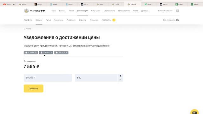The height and width of the screenshot is (114, 203).
Task: Mute the YouTube tab audio icon
Action: tap(14, 4)
